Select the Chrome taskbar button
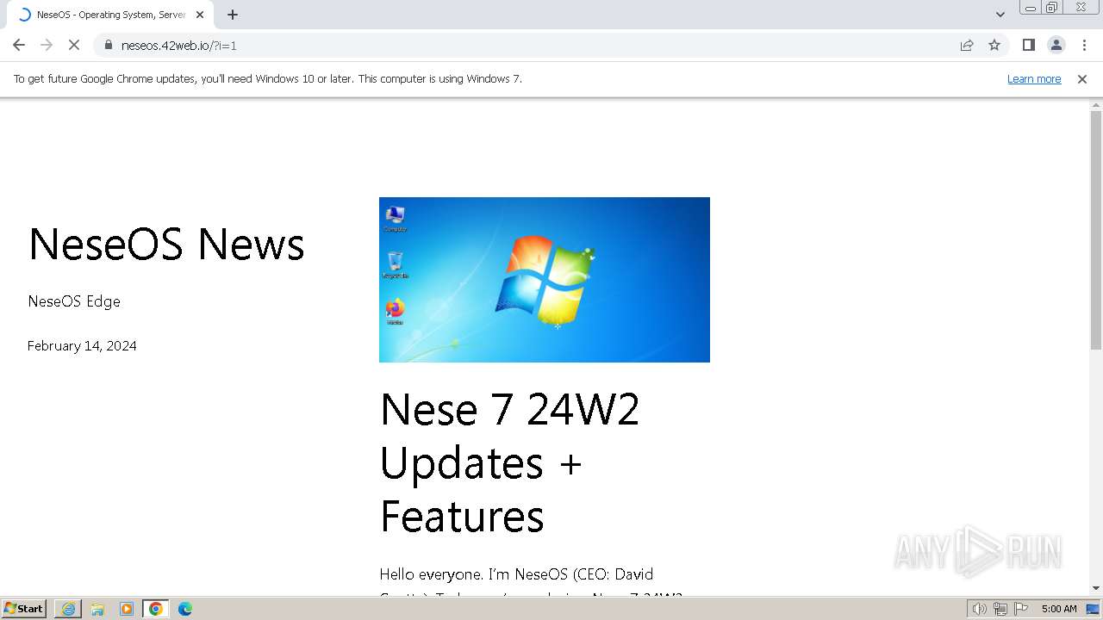The height and width of the screenshot is (620, 1103). click(x=156, y=609)
